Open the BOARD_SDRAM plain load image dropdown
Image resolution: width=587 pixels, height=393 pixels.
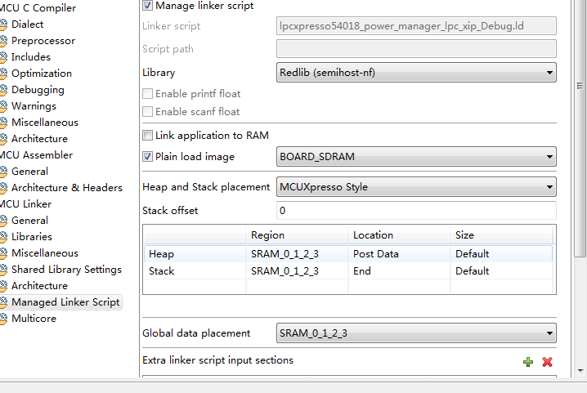click(417, 157)
